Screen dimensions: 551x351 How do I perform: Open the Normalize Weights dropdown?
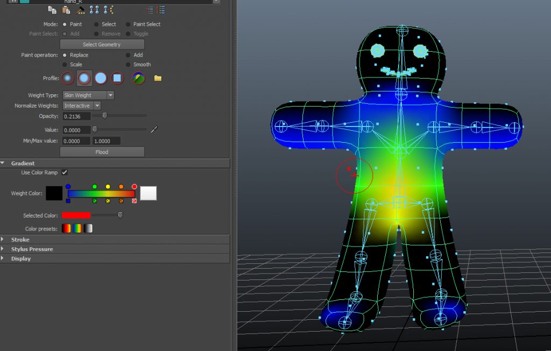(x=82, y=106)
